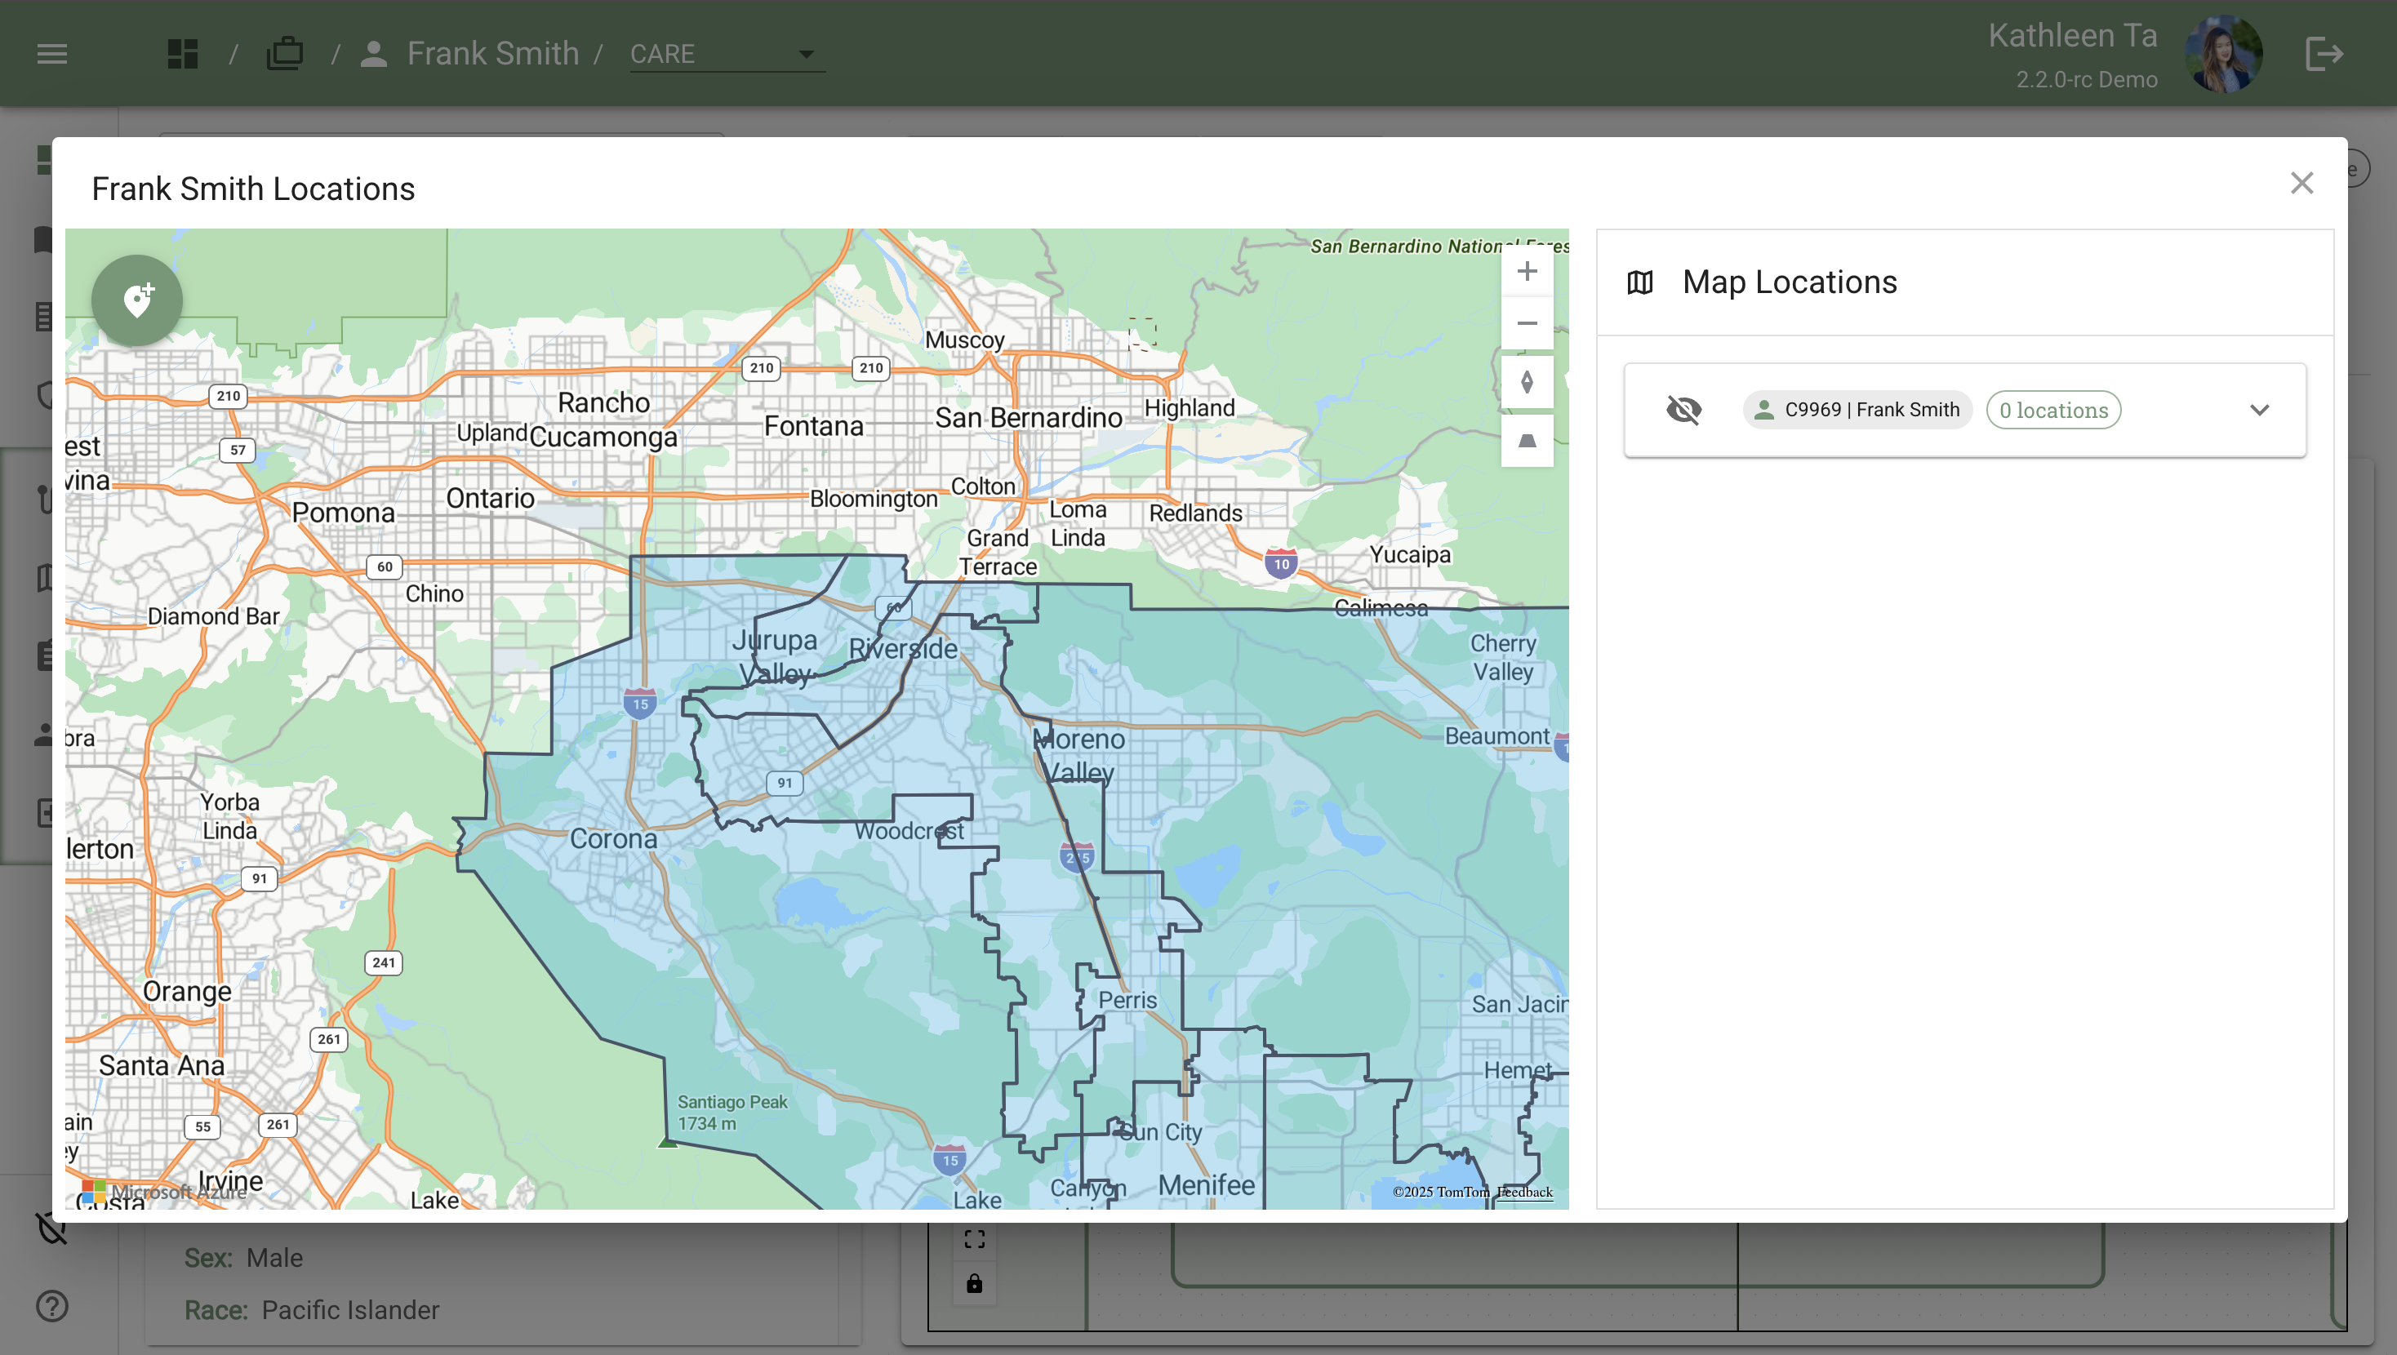Click the 0 locations chip
Viewport: 2397px width, 1355px height.
click(2052, 410)
